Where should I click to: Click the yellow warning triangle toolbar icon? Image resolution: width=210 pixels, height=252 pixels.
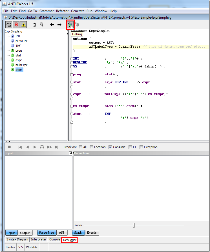[x=23, y=25]
